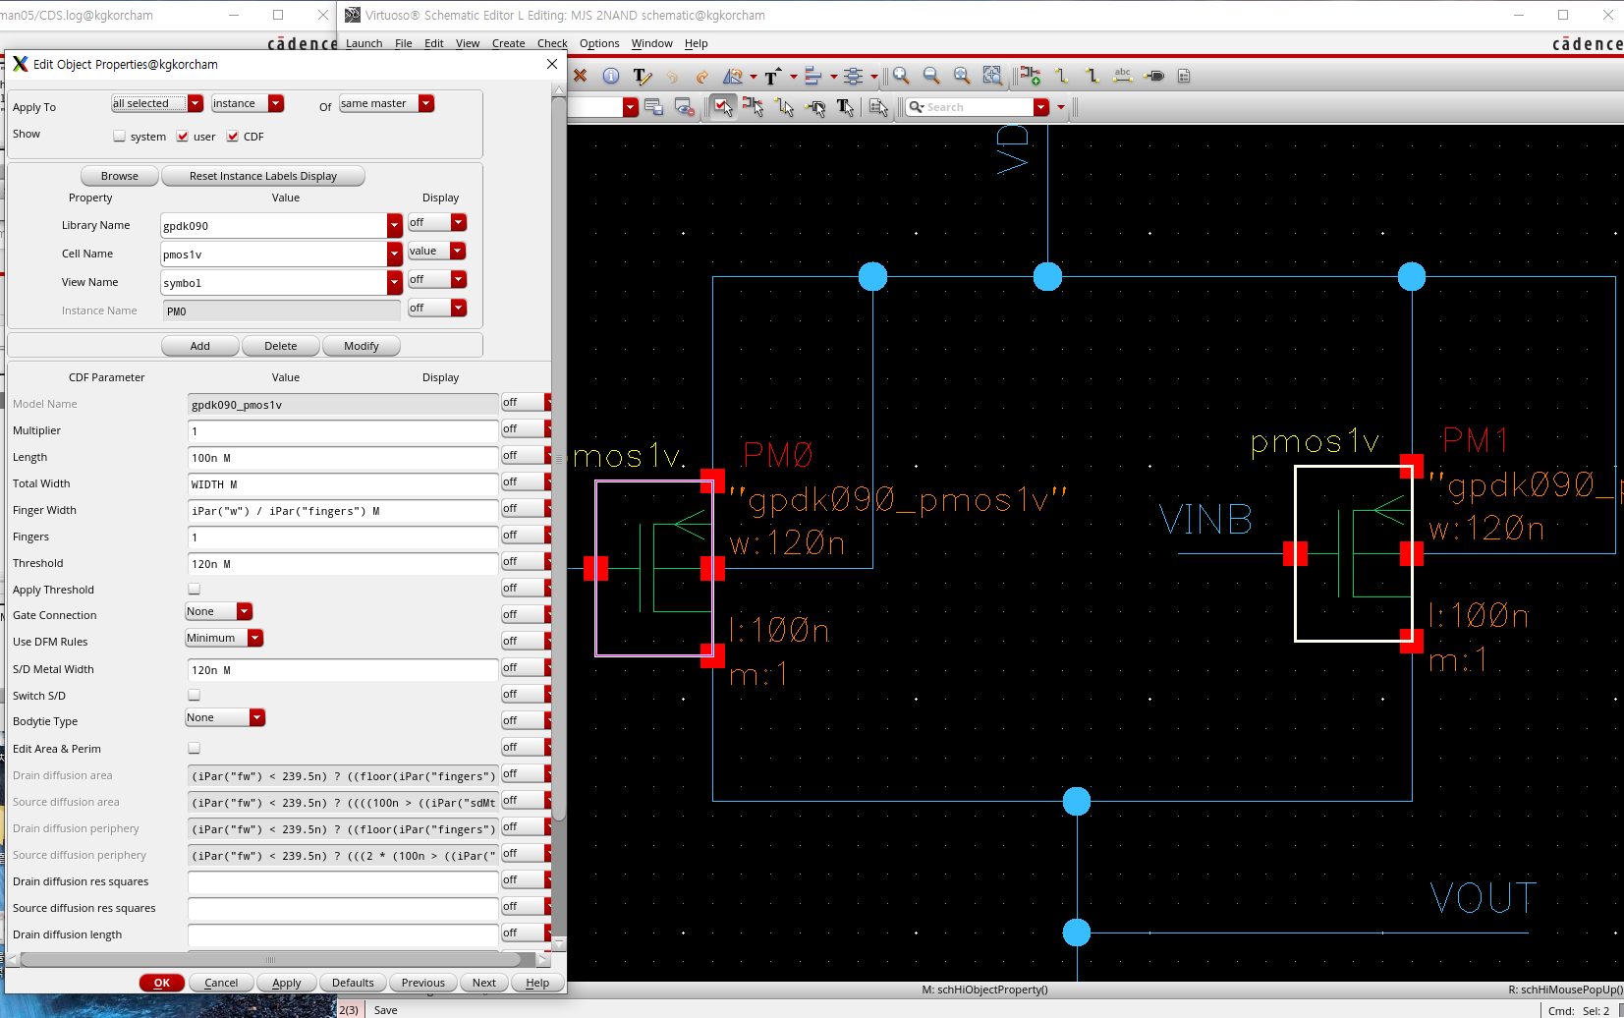Click the Distribute objects icon
Viewport: 1624px width, 1018px height.
(853, 76)
